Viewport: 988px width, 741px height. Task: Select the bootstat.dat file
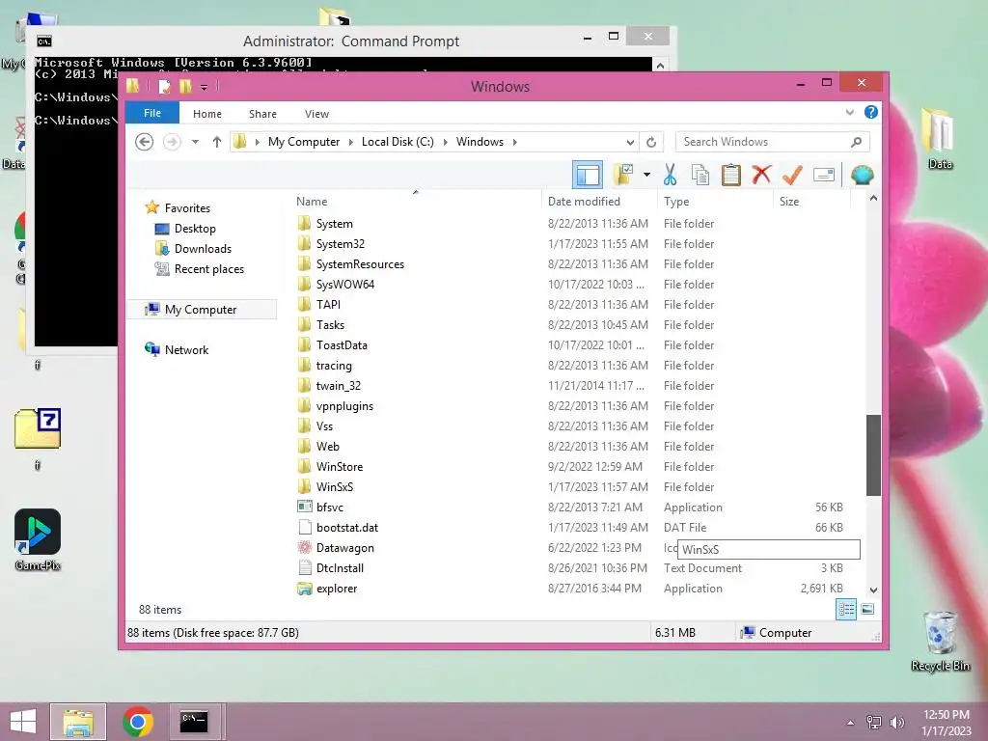point(347,528)
